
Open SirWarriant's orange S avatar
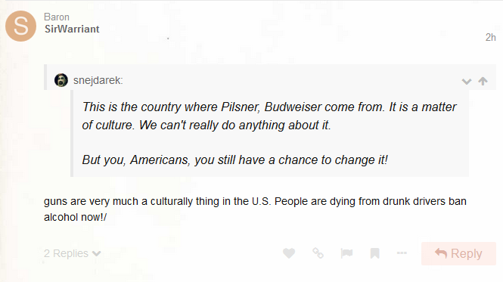pyautogui.click(x=21, y=26)
